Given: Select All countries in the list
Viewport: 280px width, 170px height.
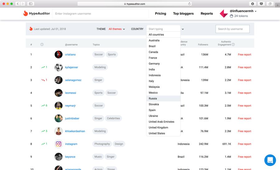Looking at the screenshot, I should point(163,34).
